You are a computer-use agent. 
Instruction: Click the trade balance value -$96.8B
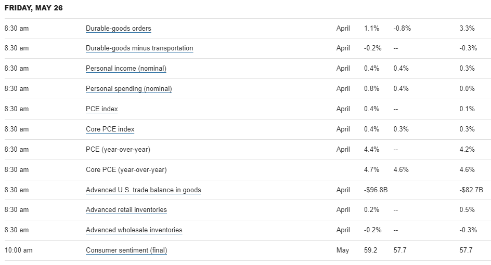(x=376, y=190)
